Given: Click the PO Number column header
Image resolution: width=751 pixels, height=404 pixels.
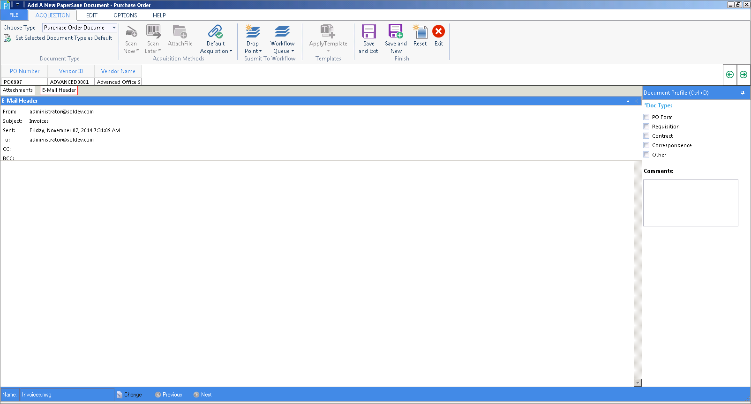Looking at the screenshot, I should coord(24,71).
